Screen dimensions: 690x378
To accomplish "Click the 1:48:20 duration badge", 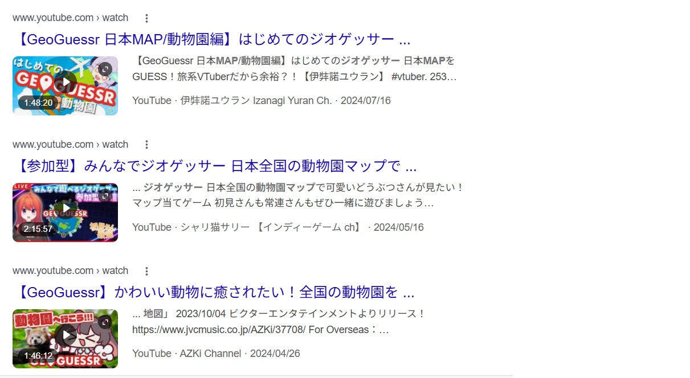I will [38, 103].
